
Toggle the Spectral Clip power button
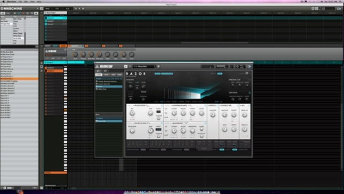pos(249,80)
